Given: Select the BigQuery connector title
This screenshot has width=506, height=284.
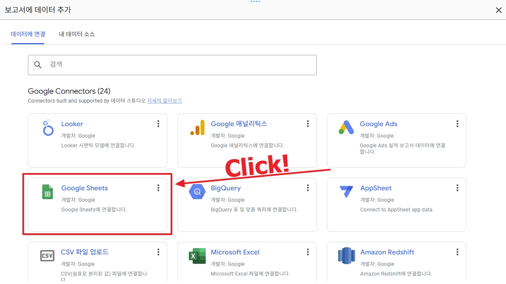Looking at the screenshot, I should [x=226, y=188].
